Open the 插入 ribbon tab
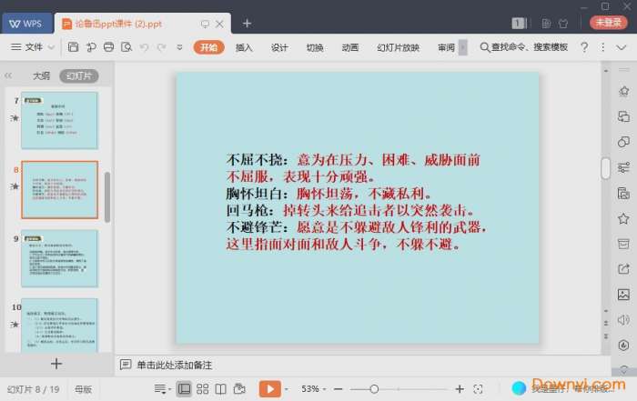The width and height of the screenshot is (637, 401). click(244, 47)
